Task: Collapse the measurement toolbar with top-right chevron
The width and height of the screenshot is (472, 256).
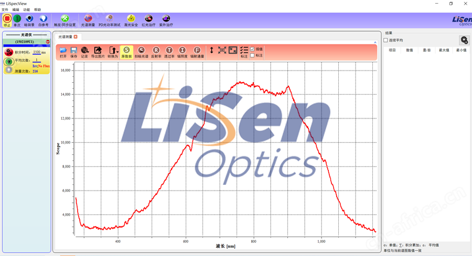Action: click(375, 42)
